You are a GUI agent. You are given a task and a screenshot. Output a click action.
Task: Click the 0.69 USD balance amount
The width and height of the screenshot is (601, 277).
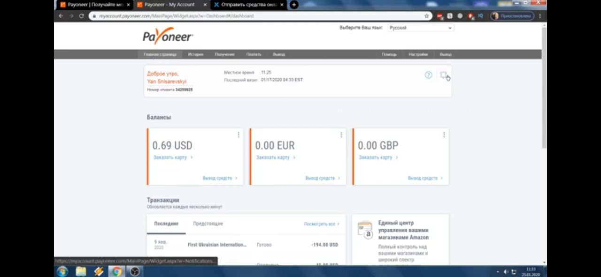click(172, 146)
